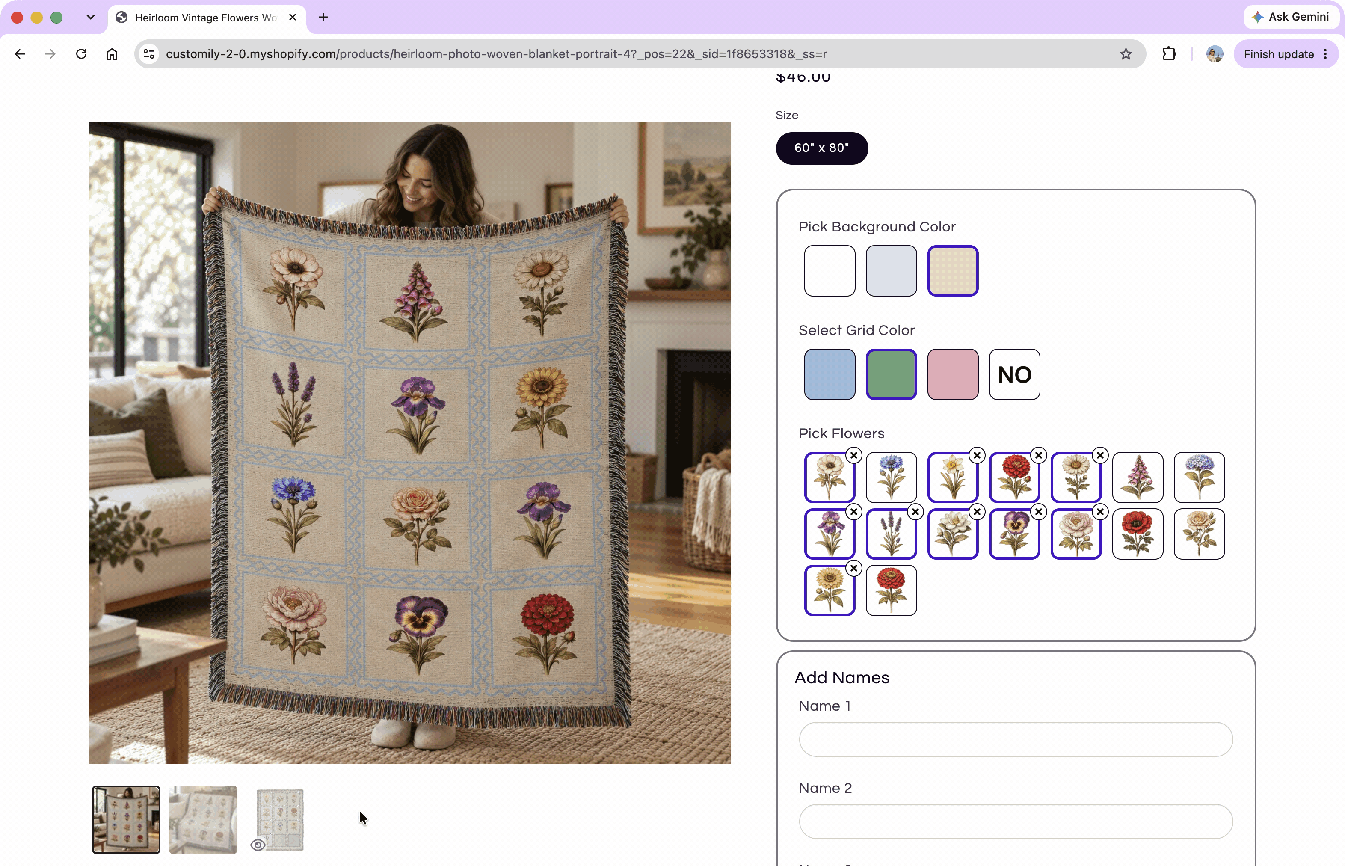
Task: Open the browser home page icon
Action: [x=113, y=54]
